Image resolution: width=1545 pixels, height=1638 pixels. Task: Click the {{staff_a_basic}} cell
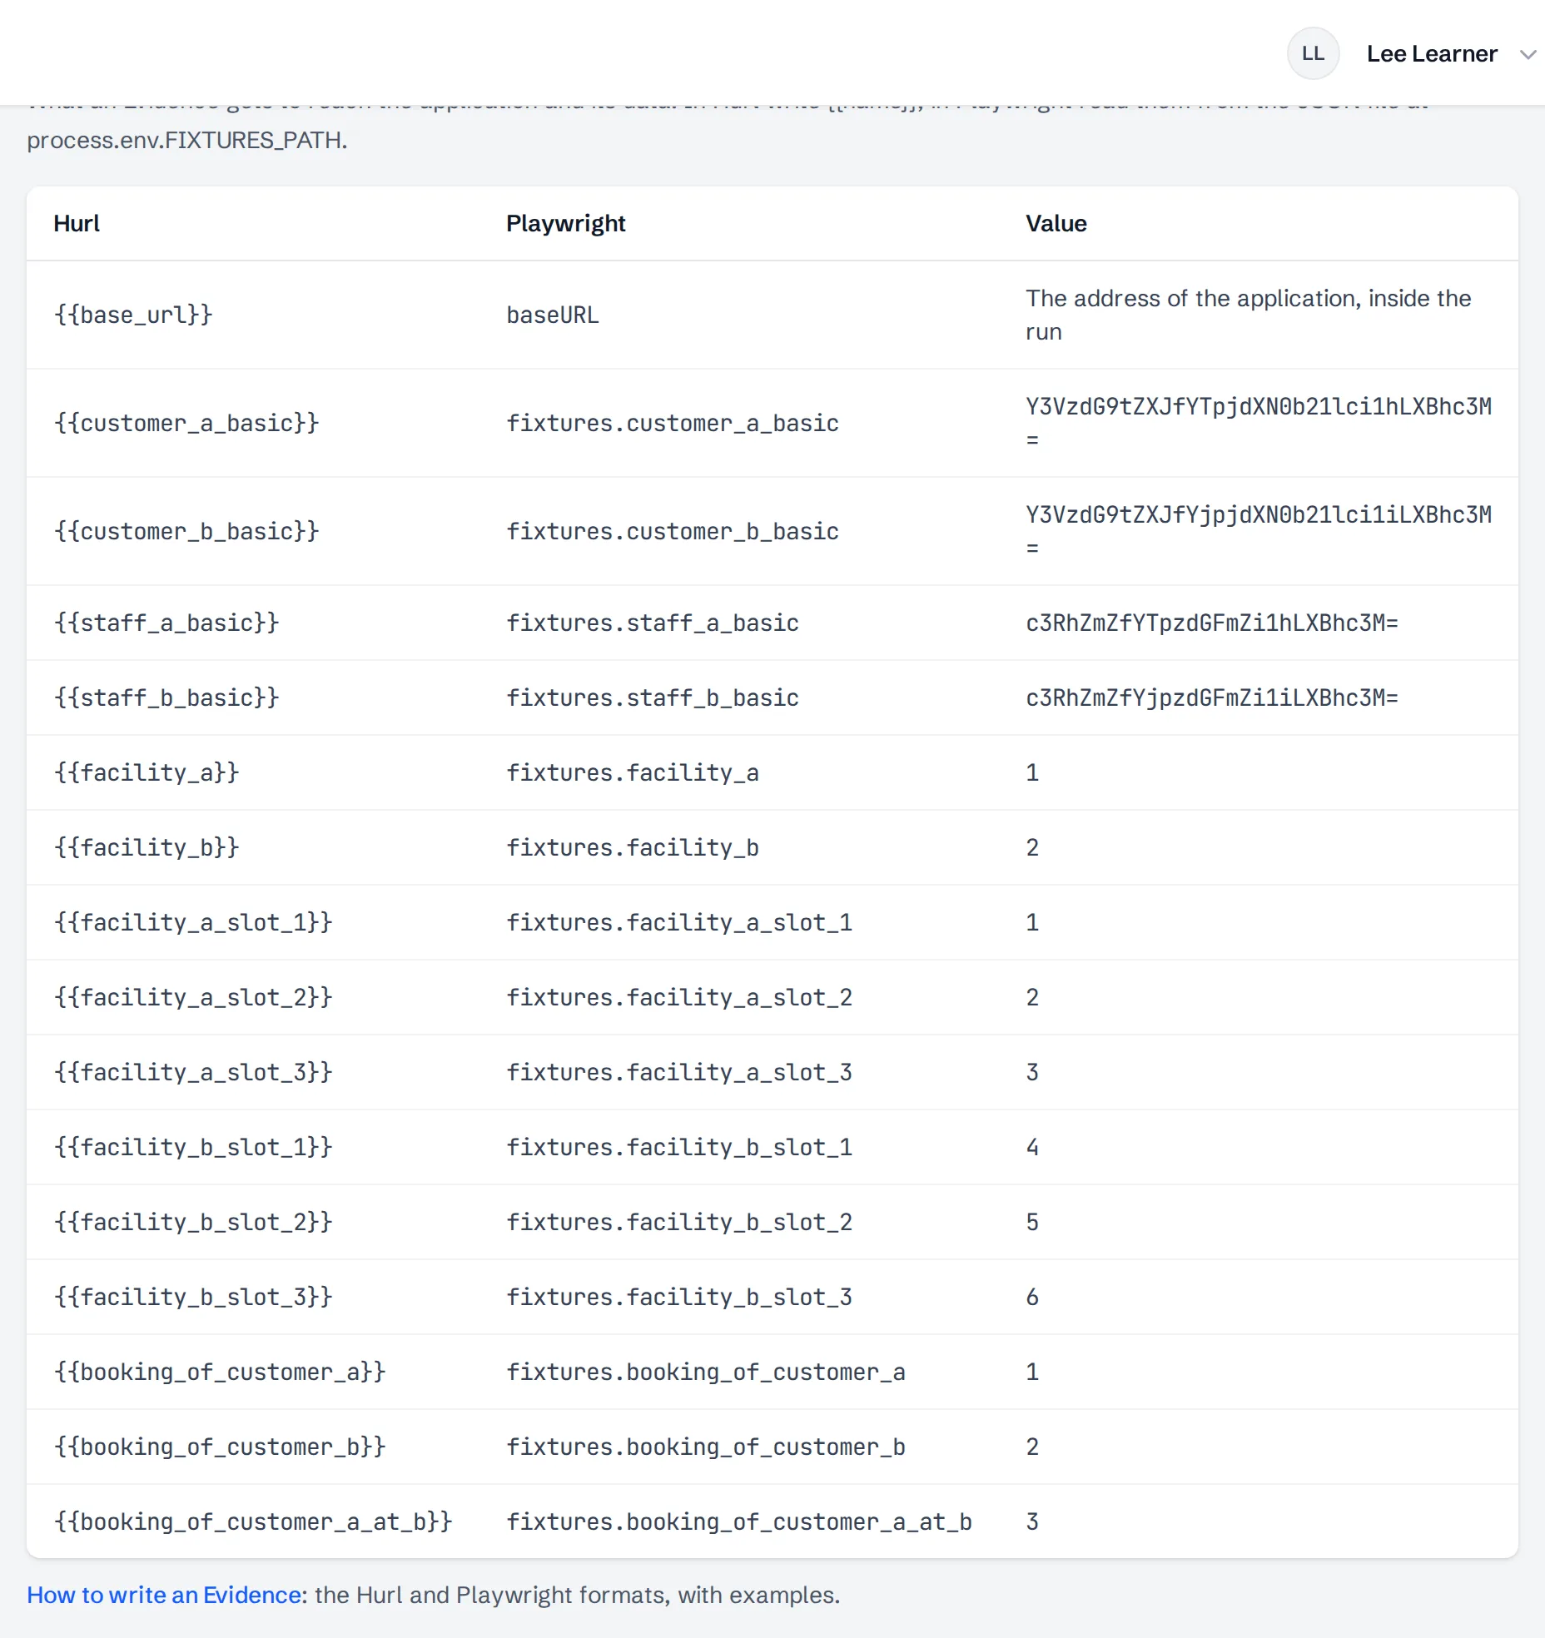tap(166, 623)
